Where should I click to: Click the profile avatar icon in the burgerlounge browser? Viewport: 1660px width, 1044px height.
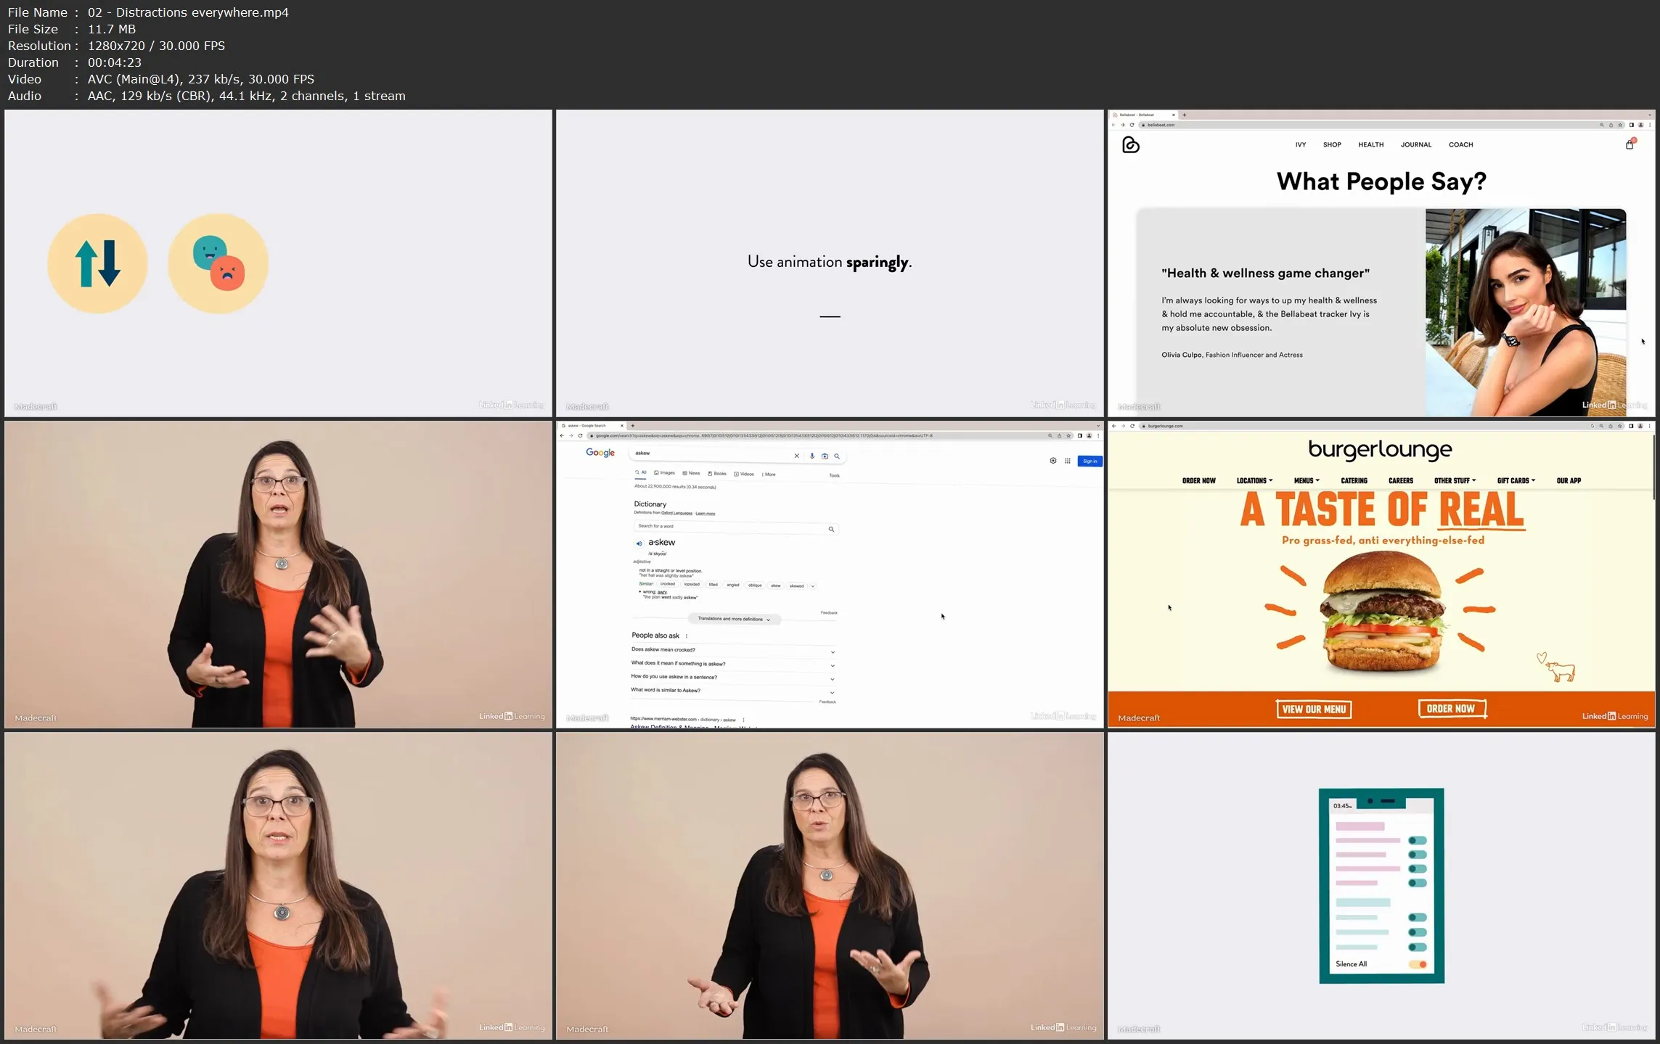point(1640,427)
